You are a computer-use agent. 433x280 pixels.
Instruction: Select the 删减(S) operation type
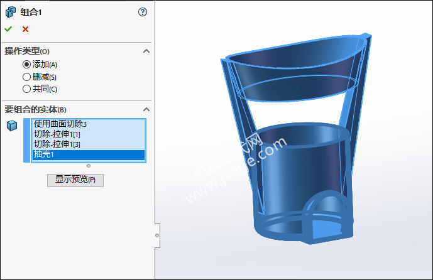click(26, 77)
